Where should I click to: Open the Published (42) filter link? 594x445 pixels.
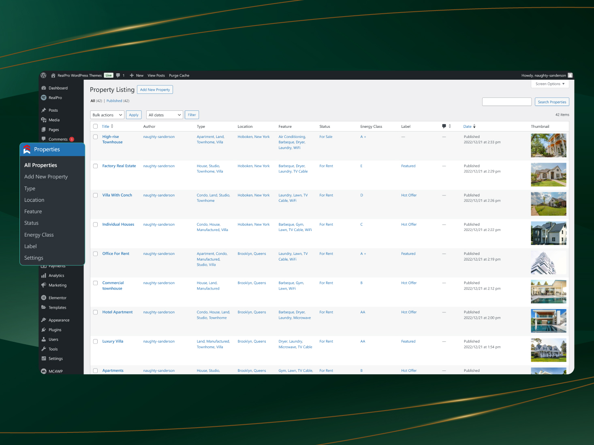[118, 101]
